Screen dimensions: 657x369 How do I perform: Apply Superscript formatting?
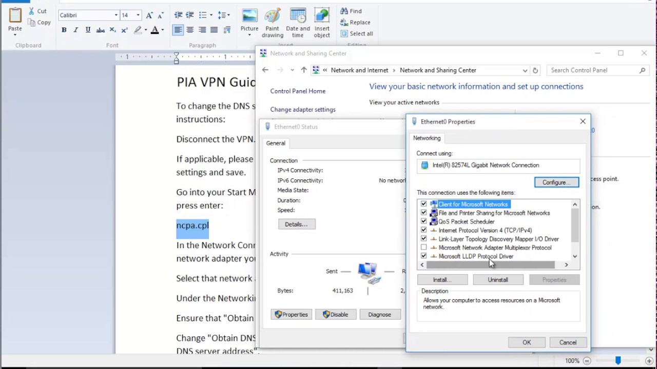point(124,30)
